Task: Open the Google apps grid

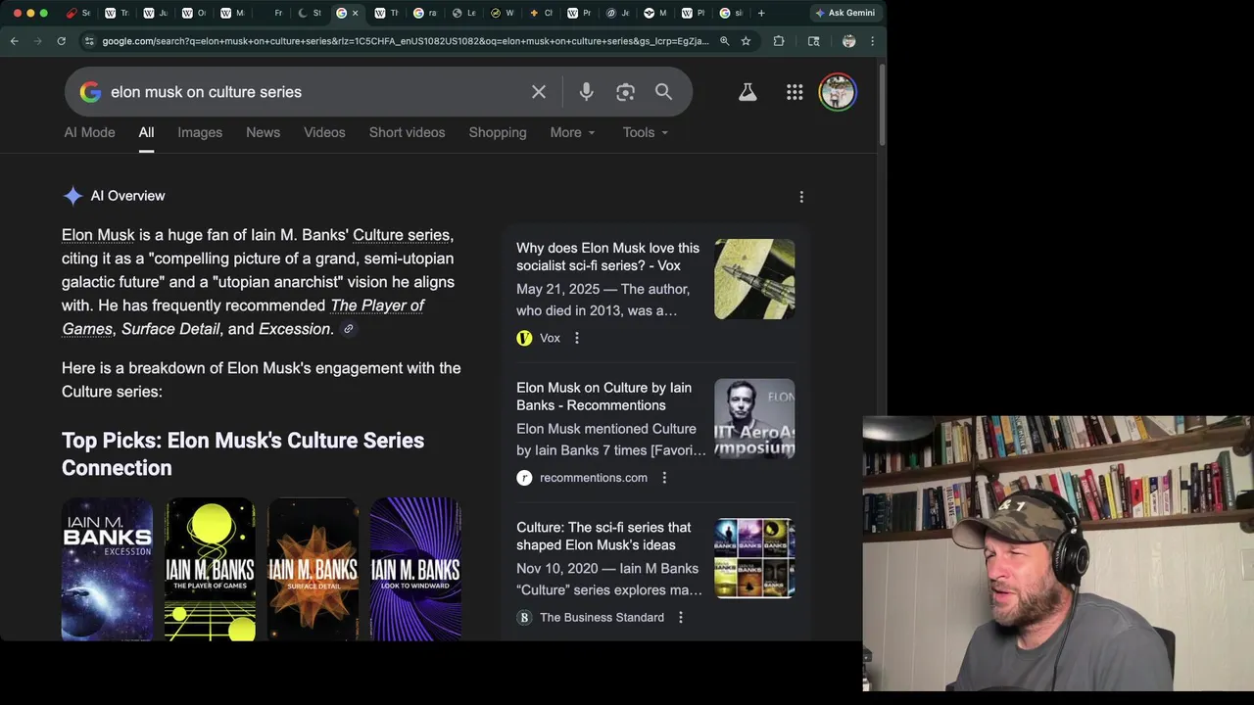Action: pos(795,92)
